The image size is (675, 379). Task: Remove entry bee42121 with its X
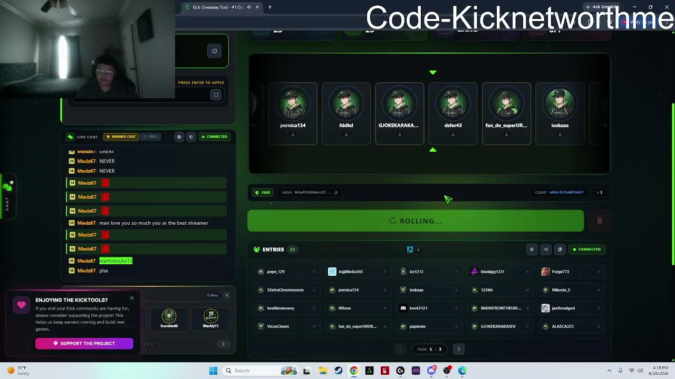coord(456,308)
